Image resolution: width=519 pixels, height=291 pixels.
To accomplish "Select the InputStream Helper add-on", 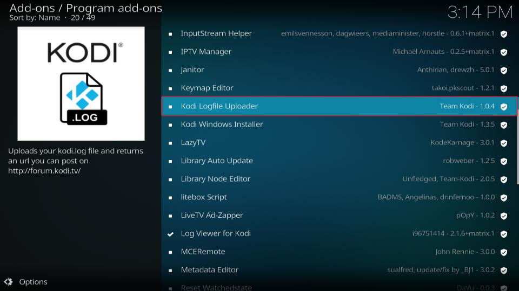I will [340, 33].
